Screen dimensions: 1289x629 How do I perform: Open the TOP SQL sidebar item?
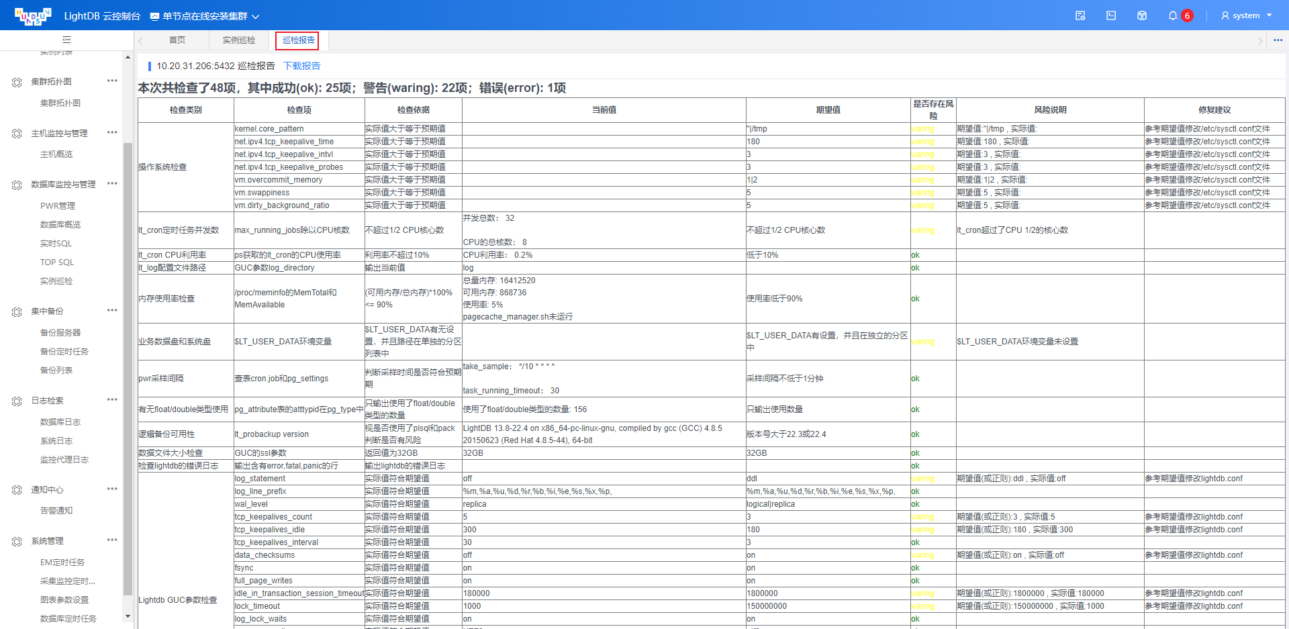click(x=57, y=262)
